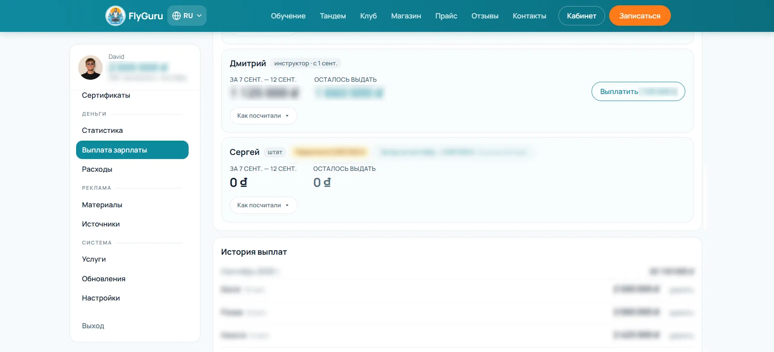The image size is (774, 352).
Task: Click Выход to log out
Action: click(x=93, y=326)
